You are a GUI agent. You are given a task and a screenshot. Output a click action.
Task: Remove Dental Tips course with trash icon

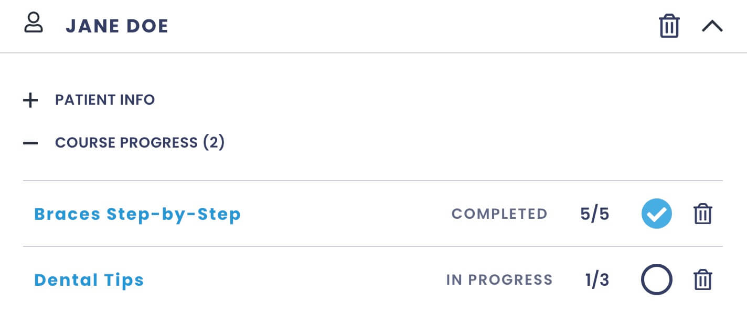702,280
